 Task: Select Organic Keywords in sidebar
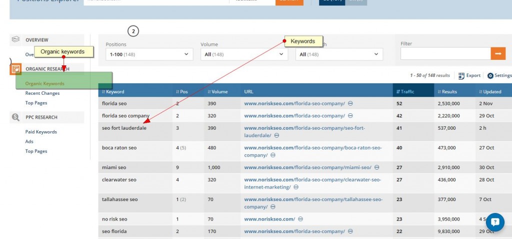coord(44,83)
